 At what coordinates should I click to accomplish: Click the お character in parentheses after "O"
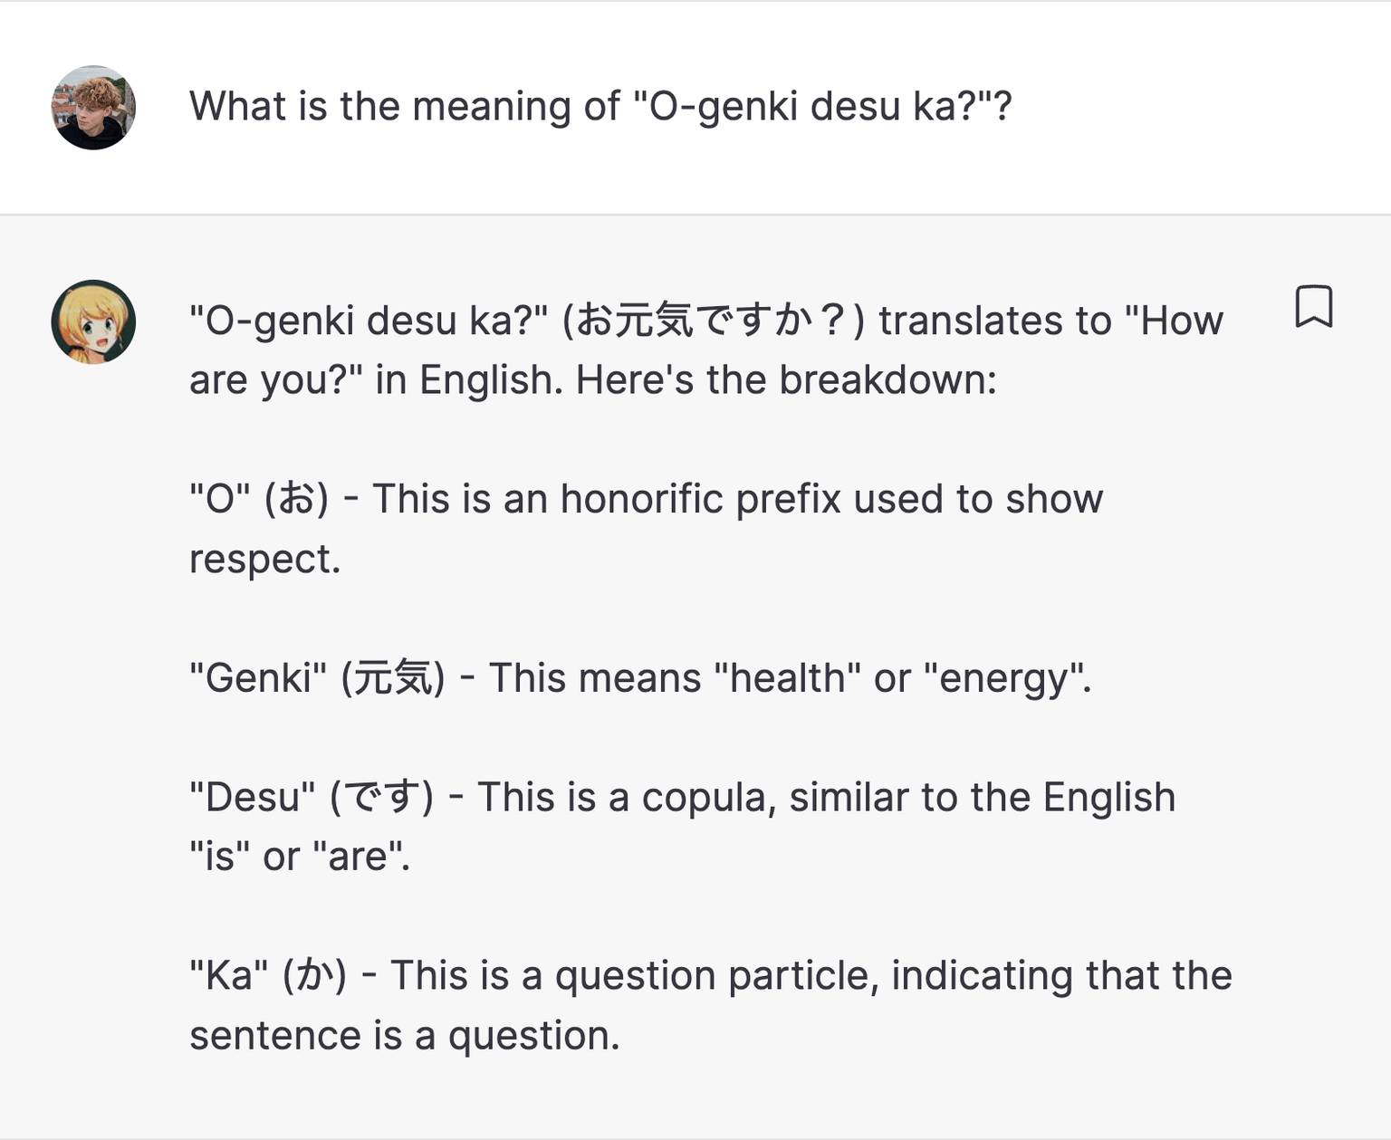296,499
